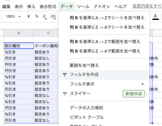
Task: Open the ヘルプ menu
Action: click(121, 7)
